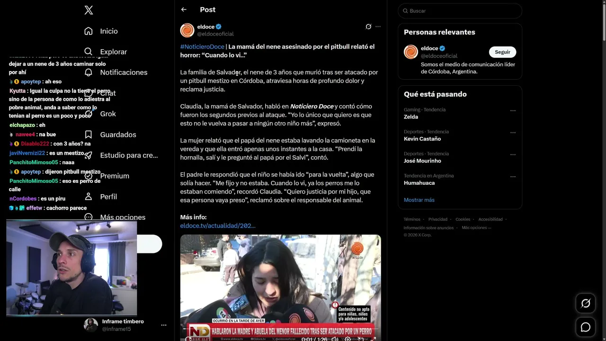Viewport: 606px width, 341px height.
Task: Open the Accesibilidad footer link
Action: click(490, 219)
